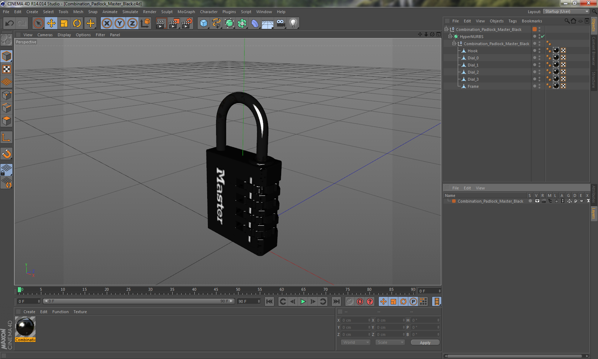Open the World coordinate dropdown
The height and width of the screenshot is (359, 598).
point(356,342)
